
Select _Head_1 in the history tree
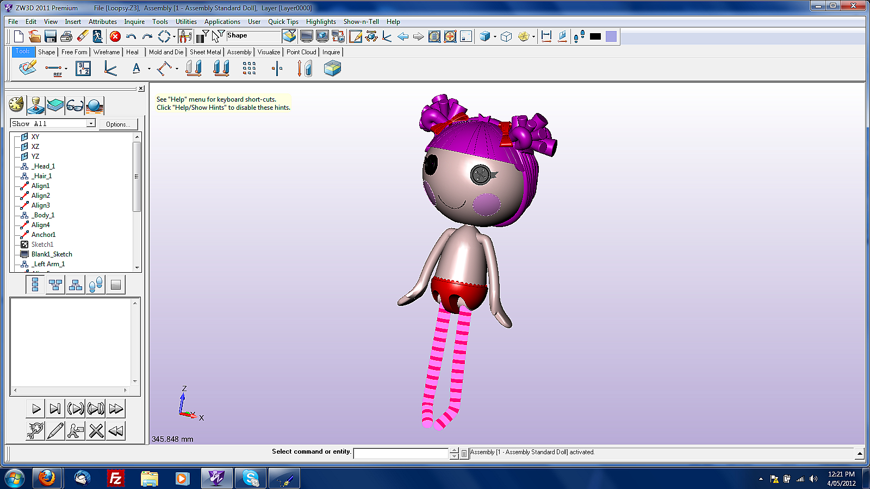click(43, 166)
